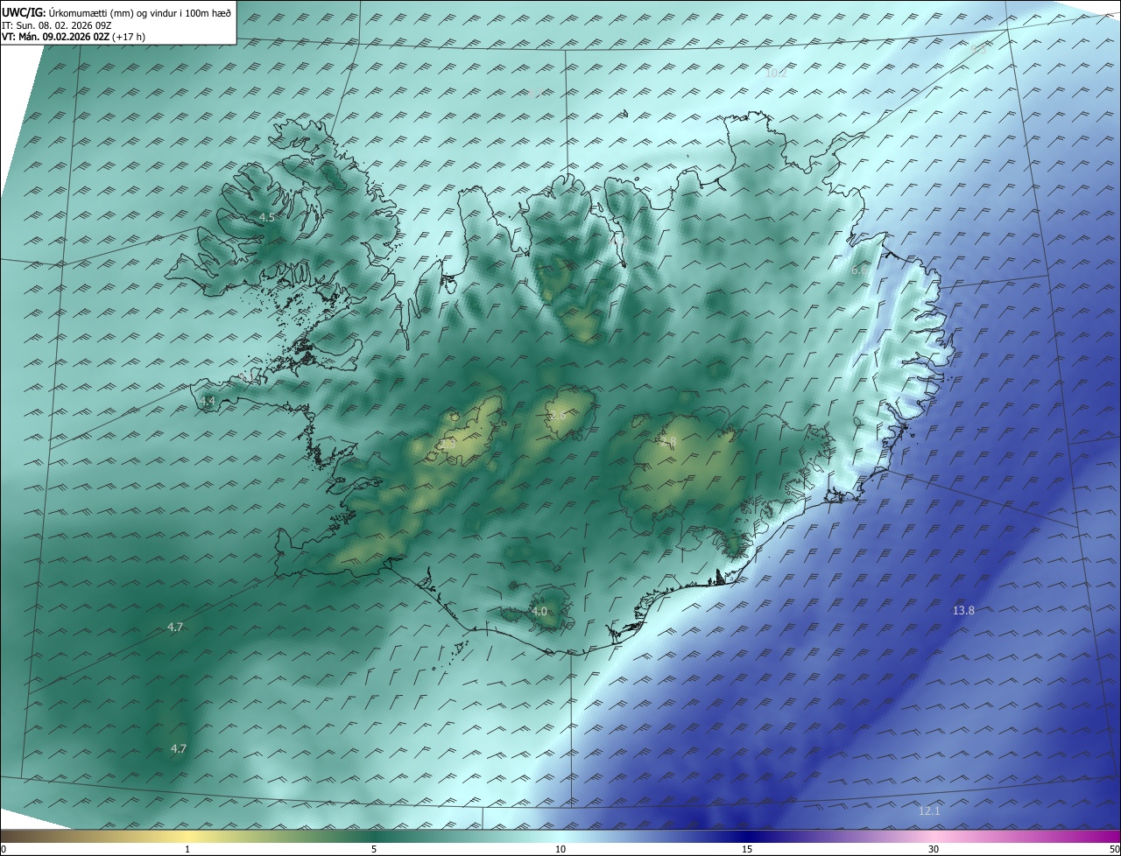Click the 2.3 value on the western glacier
Screen dimensions: 1121x856
pyautogui.click(x=448, y=444)
